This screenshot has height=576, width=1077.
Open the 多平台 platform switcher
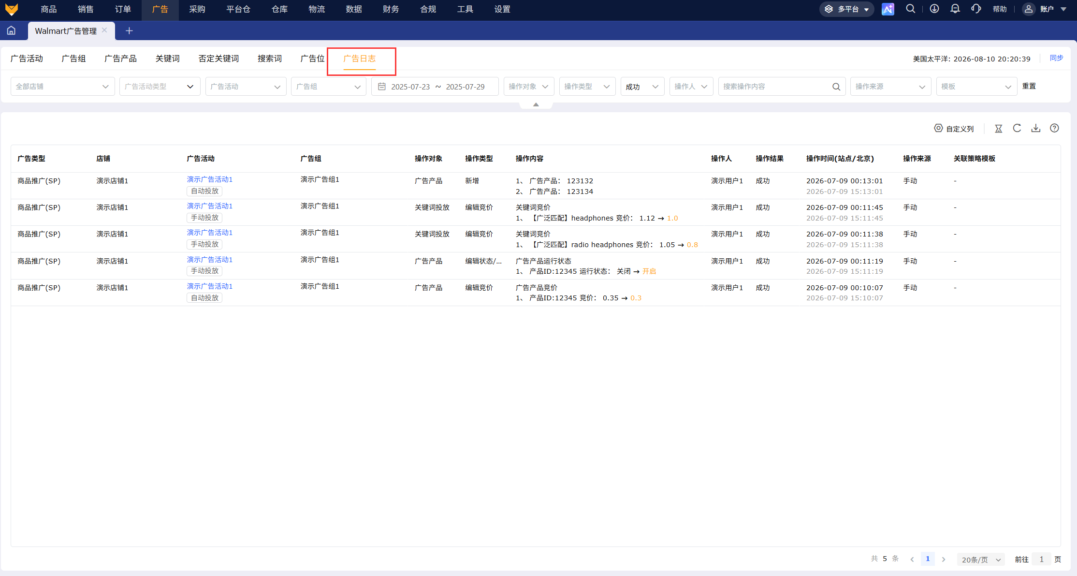pos(847,9)
